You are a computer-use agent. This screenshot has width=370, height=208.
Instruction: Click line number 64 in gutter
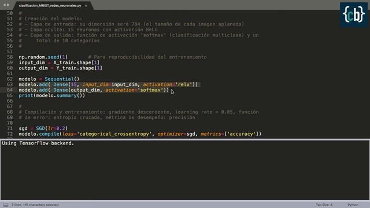click(x=10, y=90)
